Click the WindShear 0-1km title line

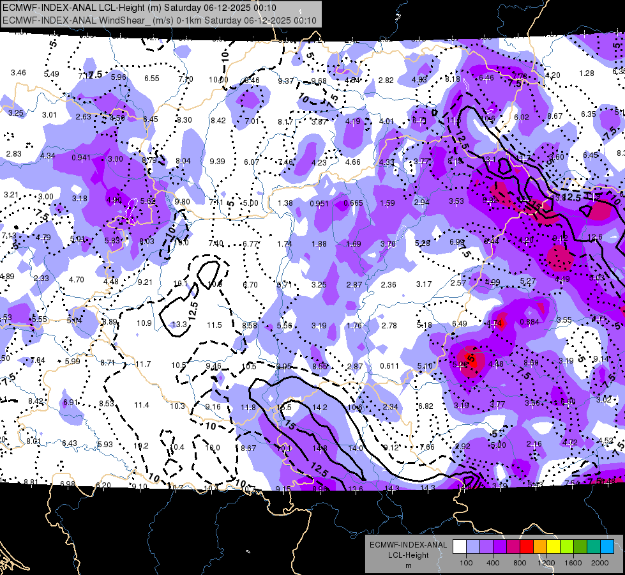click(160, 20)
